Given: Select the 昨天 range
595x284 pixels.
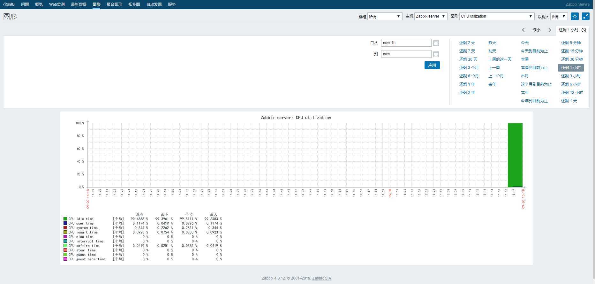Looking at the screenshot, I should coord(492,43).
